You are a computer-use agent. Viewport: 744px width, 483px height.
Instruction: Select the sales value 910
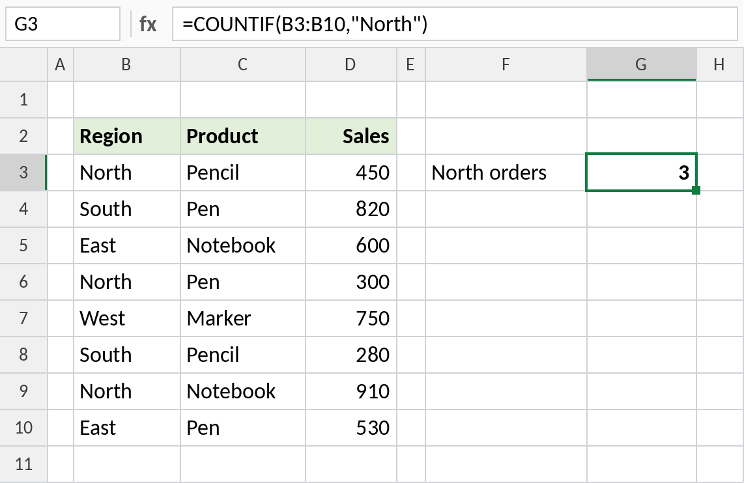coord(351,391)
